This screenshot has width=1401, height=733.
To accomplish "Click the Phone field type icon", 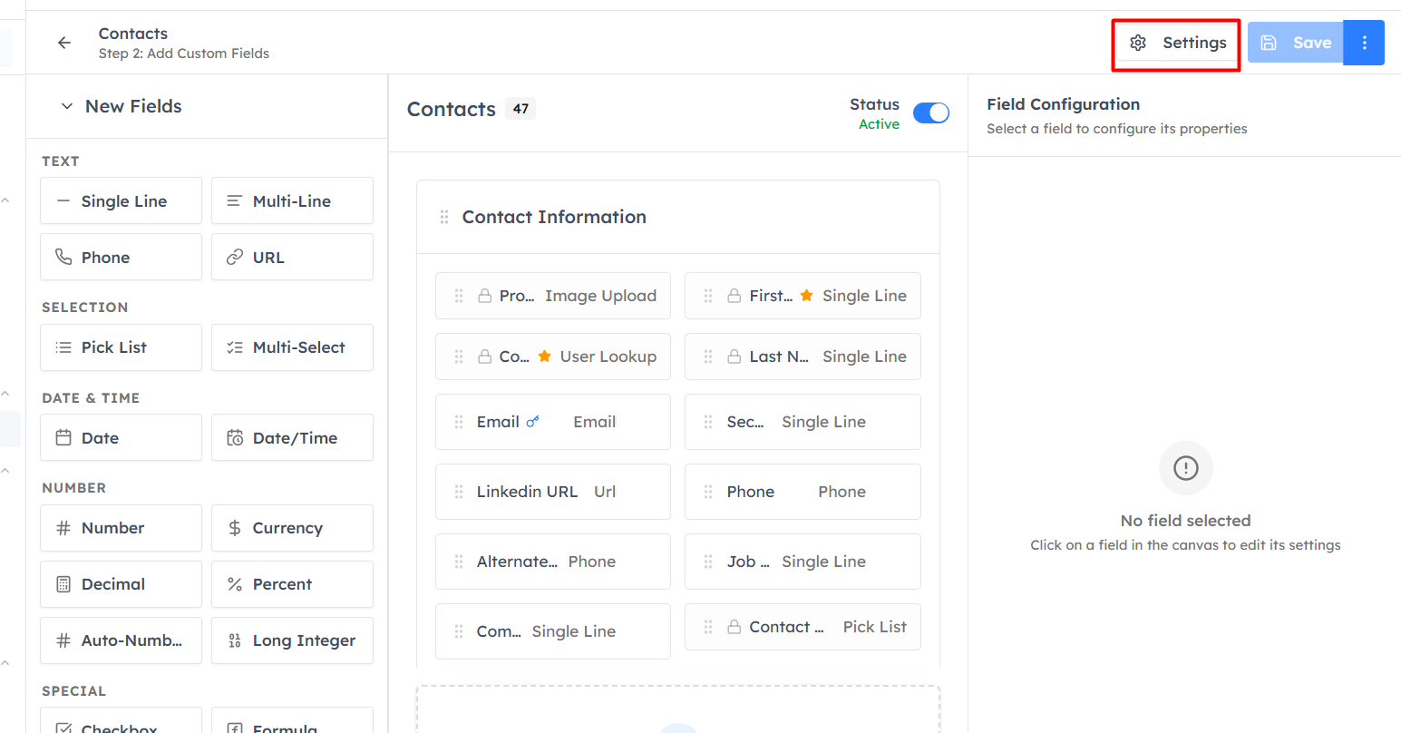I will pos(63,257).
